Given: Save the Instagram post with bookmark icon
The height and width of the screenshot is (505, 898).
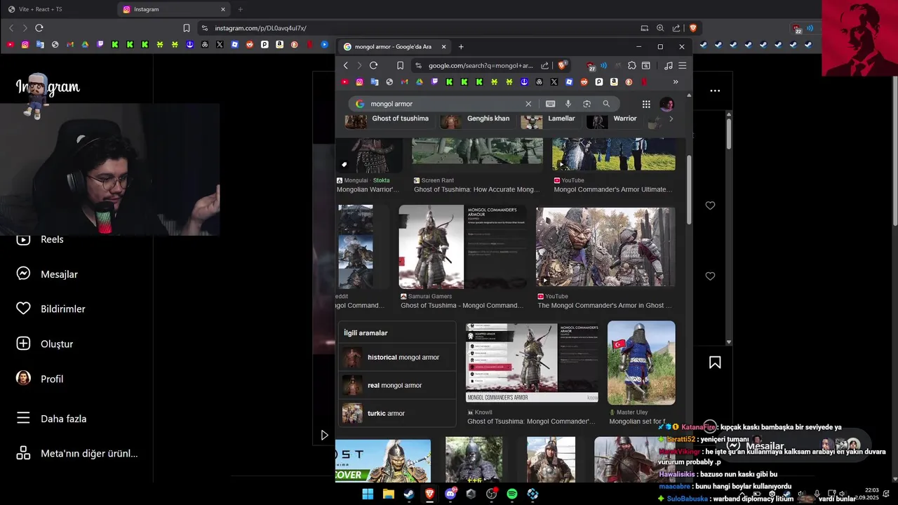Looking at the screenshot, I should pos(715,363).
